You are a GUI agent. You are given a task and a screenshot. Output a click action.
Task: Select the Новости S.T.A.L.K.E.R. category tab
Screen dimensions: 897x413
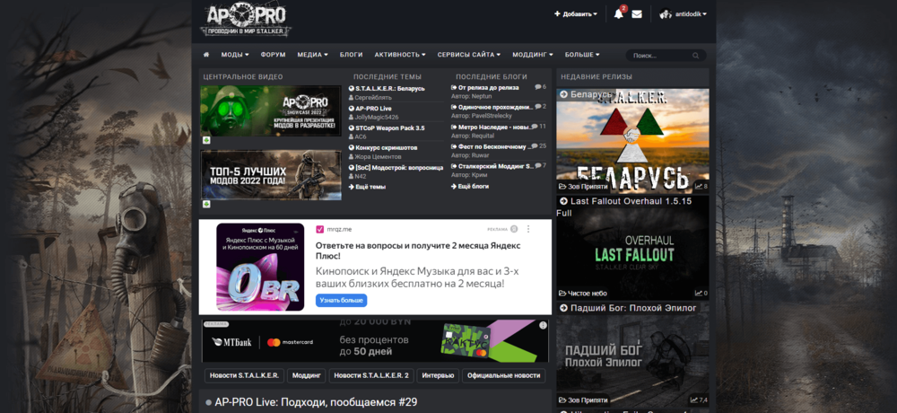point(244,376)
